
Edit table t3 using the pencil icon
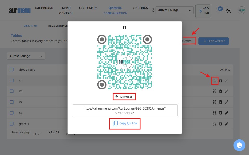click(x=227, y=102)
